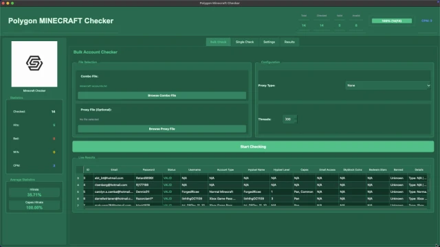The image size is (440, 247).
Task: Click the results table vertical scrollbar
Action: pos(428,185)
